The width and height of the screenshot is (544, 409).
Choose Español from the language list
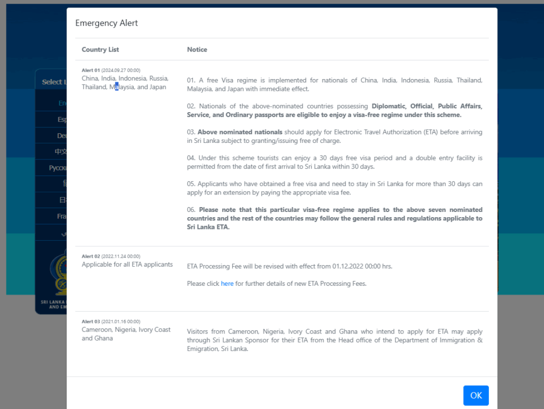click(x=62, y=120)
